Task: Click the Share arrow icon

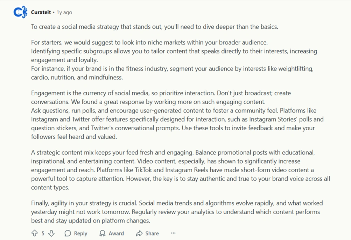Action: 139,233
